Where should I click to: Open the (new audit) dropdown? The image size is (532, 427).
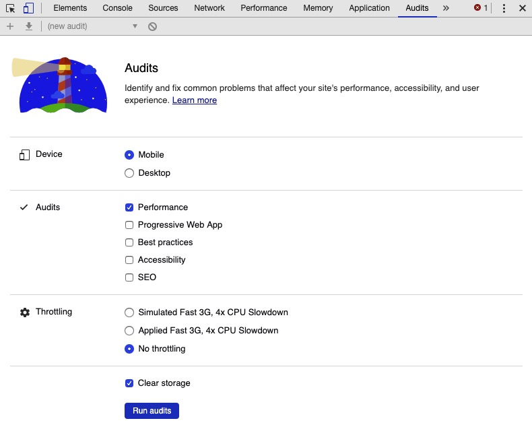(92, 26)
